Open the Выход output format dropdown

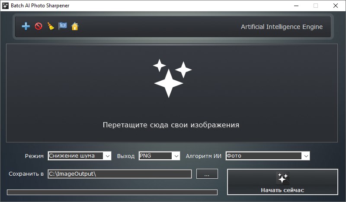coord(159,156)
